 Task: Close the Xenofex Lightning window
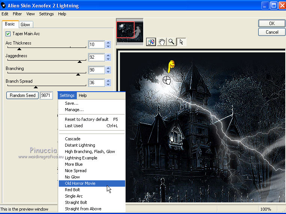(x=282, y=6)
